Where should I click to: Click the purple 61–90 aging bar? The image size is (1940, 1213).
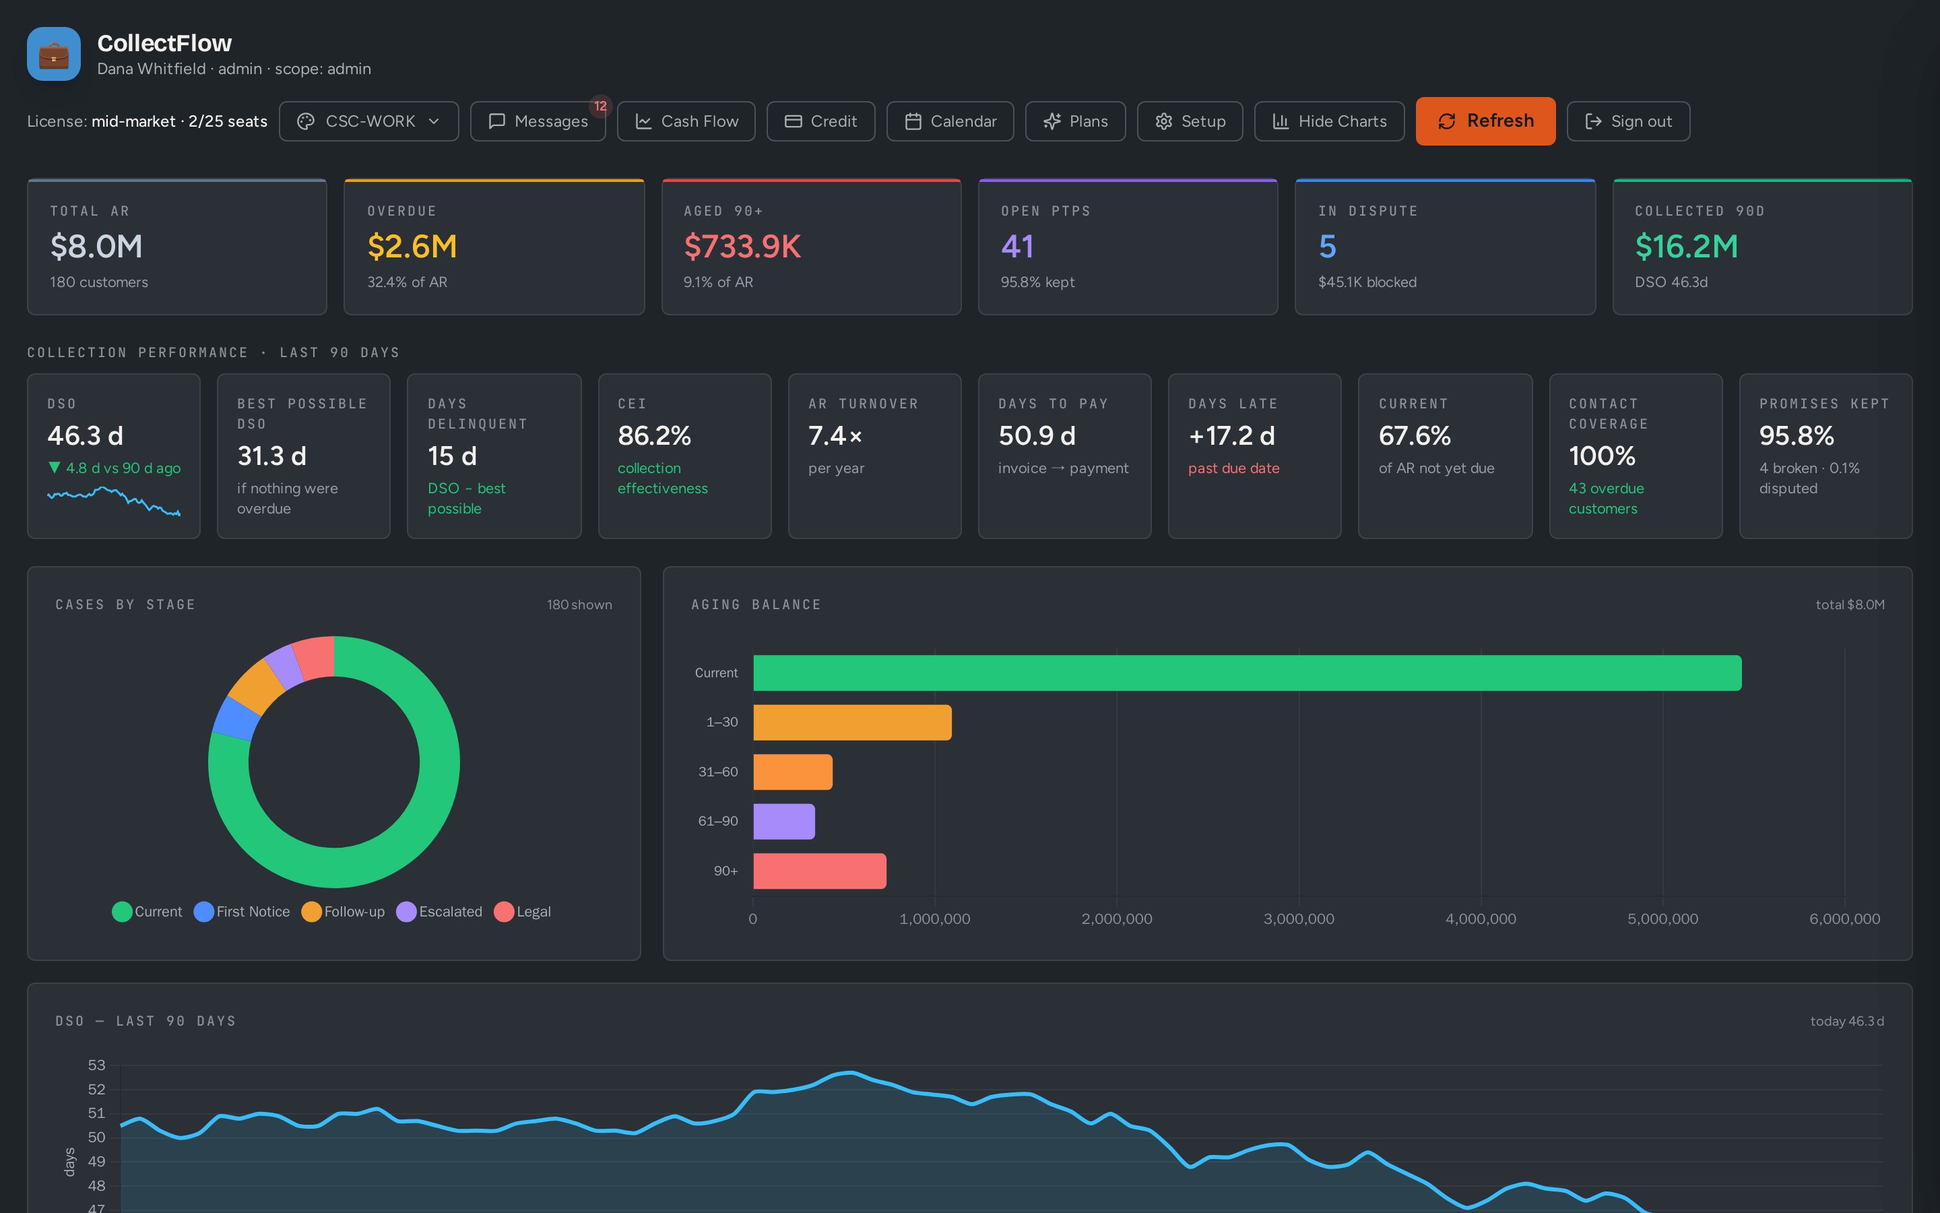tap(784, 821)
